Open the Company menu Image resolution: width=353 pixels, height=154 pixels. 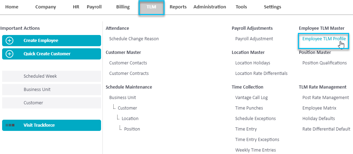click(x=45, y=7)
